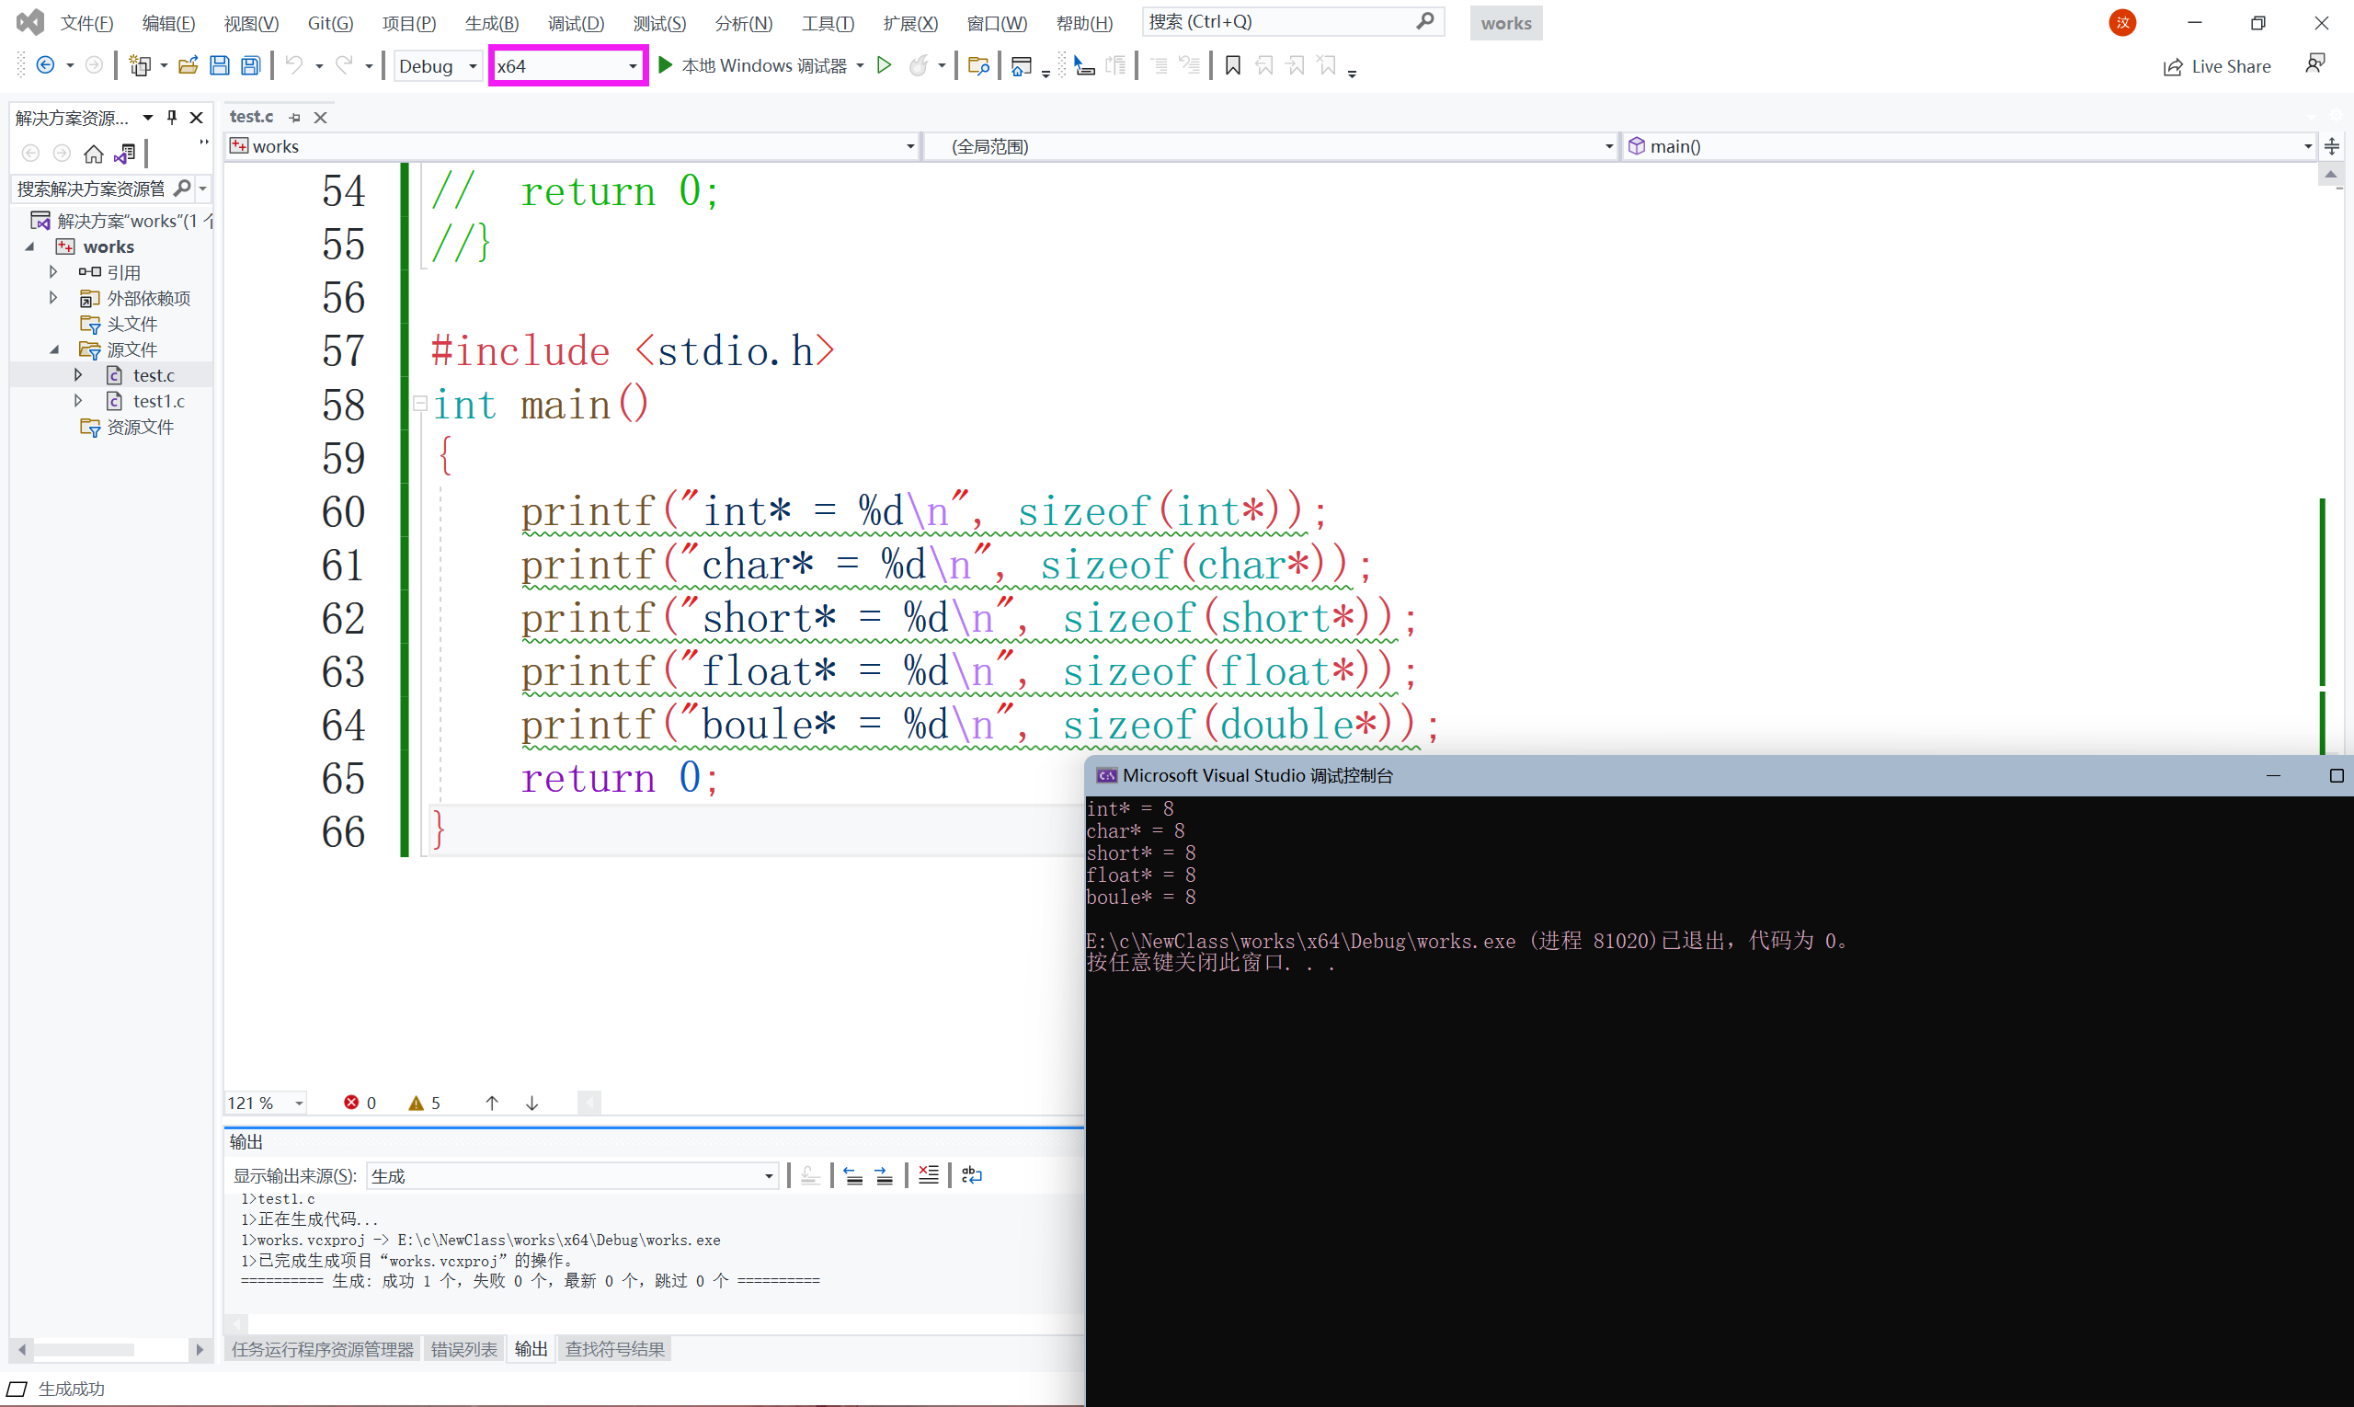Collapse the main() function code block
The height and width of the screenshot is (1407, 2354).
coord(420,405)
